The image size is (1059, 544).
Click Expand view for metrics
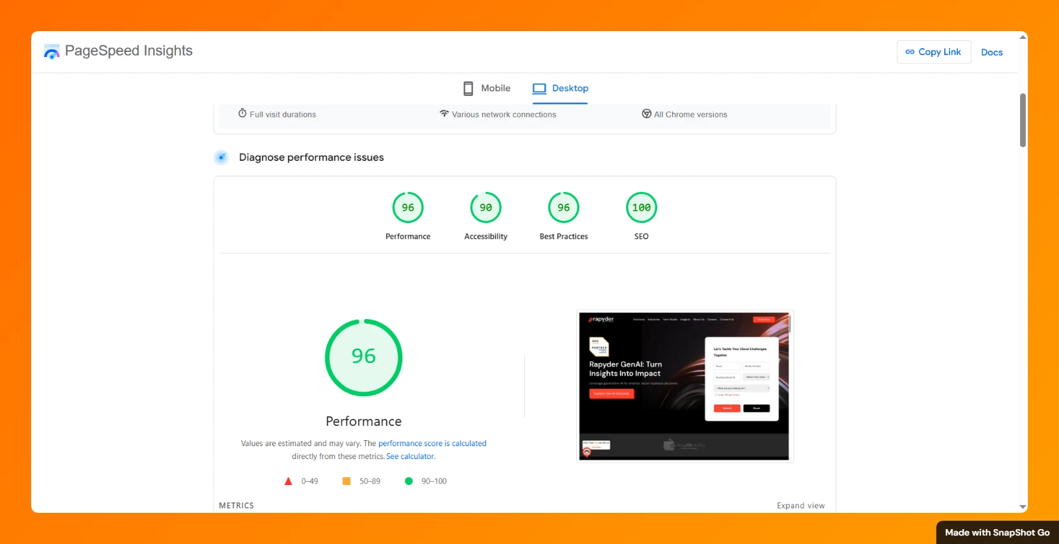tap(801, 506)
